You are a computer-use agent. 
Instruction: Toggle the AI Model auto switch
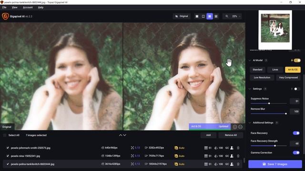(x=297, y=60)
